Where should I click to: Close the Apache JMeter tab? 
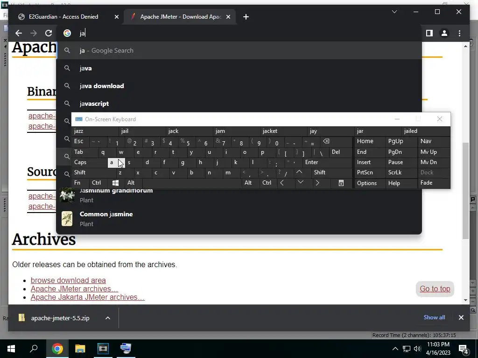click(228, 17)
